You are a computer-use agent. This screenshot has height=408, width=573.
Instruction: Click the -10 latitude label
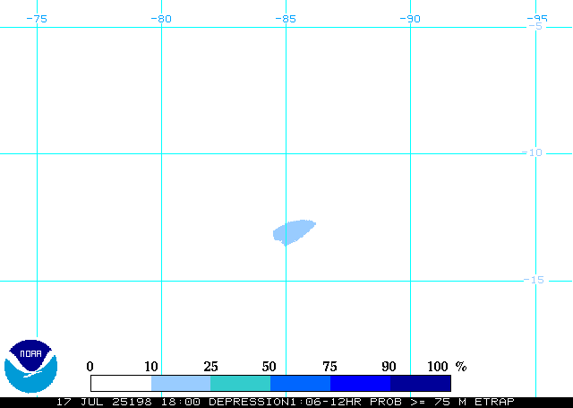(x=533, y=152)
